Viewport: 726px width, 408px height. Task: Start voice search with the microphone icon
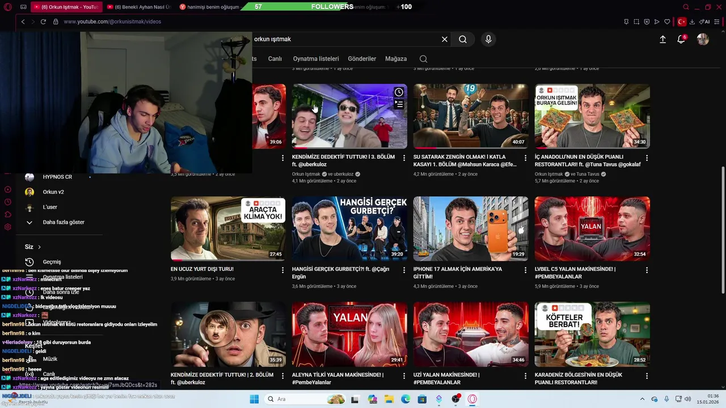(488, 39)
